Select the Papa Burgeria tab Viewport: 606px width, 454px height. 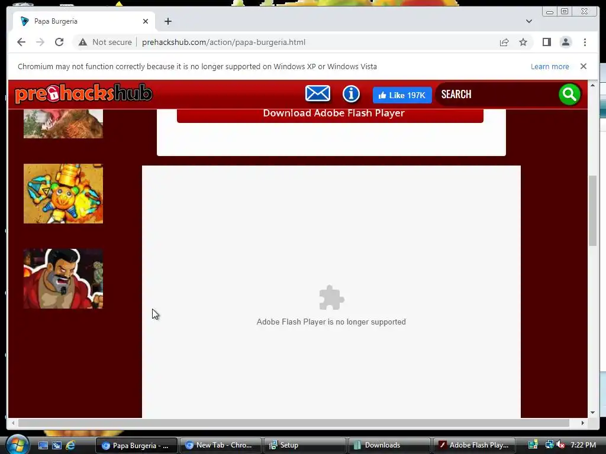coord(84,21)
